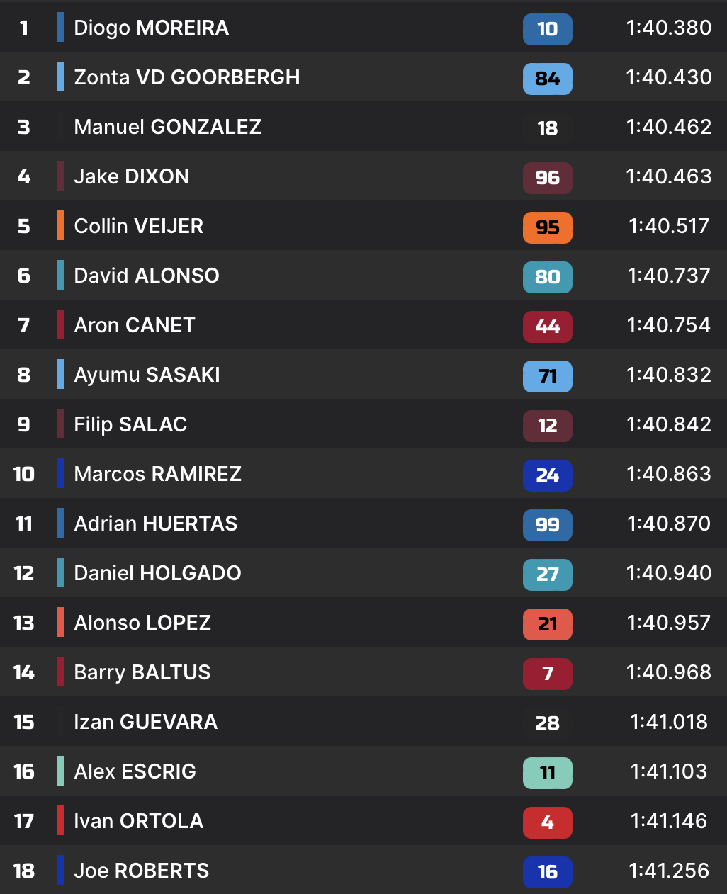Click the coral team color bar beside Alonso Lopez

pyautogui.click(x=60, y=623)
